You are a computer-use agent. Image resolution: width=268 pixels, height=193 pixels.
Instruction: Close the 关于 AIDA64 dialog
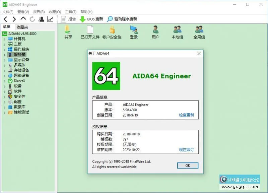click(199, 54)
